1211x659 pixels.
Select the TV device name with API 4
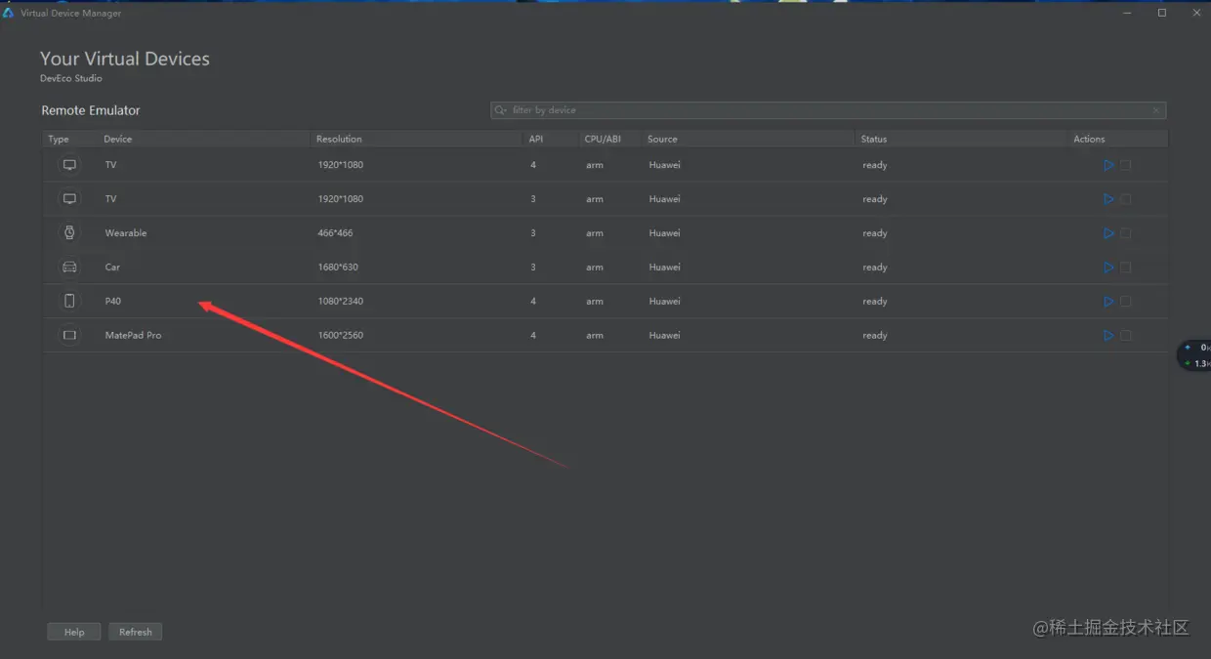point(110,165)
